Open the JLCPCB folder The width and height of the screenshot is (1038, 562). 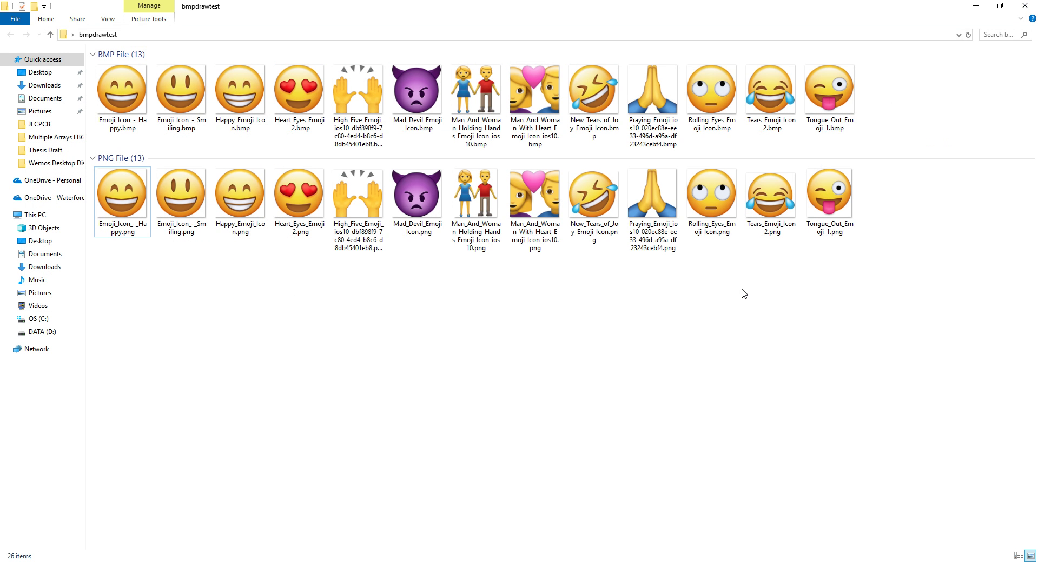coord(39,124)
